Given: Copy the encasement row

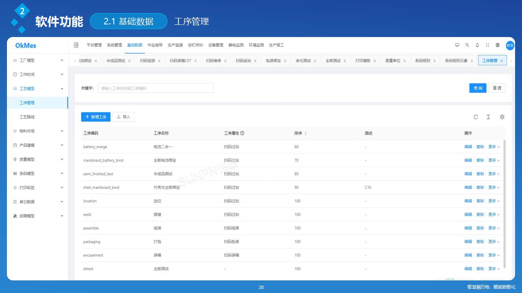Looking at the screenshot, I should pyautogui.click(x=480, y=255).
